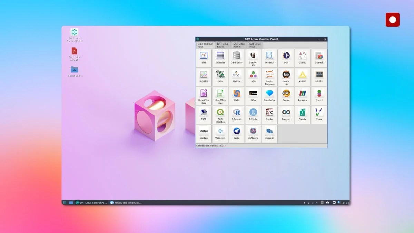Launch wxMaxima
Image resolution: width=414 pixels, height=233 pixels.
253,134
